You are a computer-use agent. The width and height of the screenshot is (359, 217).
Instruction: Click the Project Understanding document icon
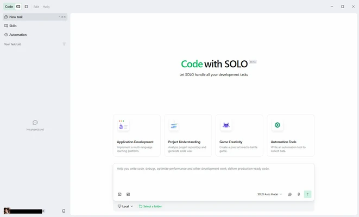click(174, 125)
